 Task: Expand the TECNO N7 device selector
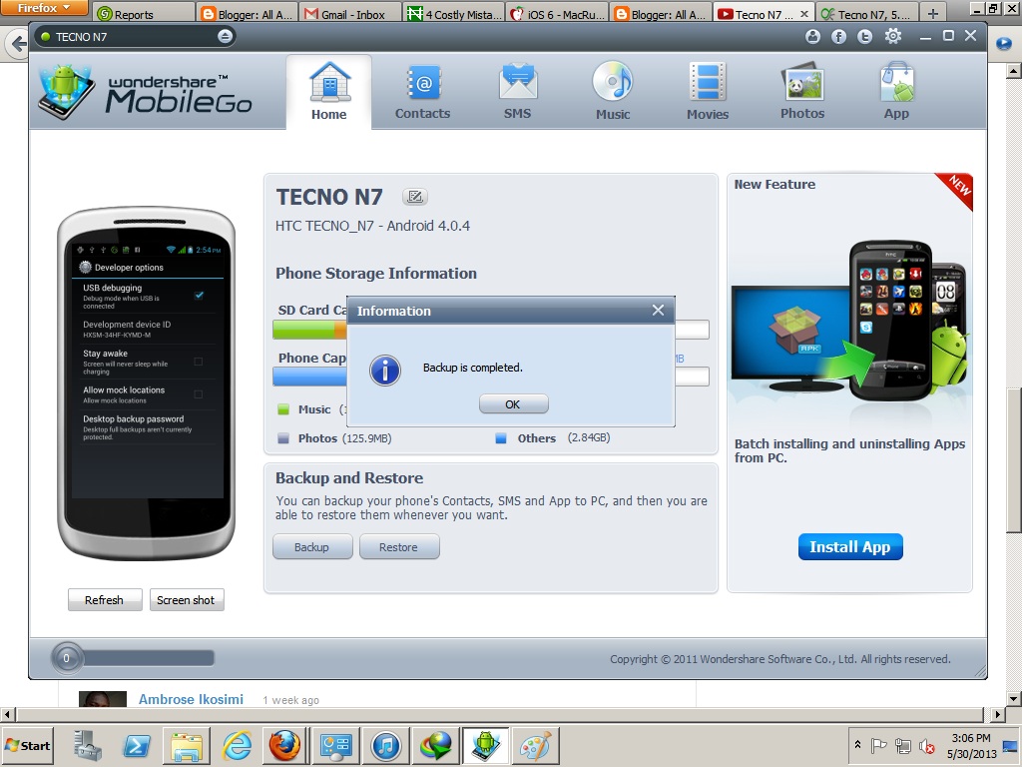[225, 37]
